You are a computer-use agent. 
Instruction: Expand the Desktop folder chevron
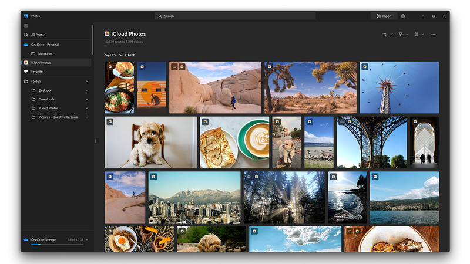click(86, 90)
